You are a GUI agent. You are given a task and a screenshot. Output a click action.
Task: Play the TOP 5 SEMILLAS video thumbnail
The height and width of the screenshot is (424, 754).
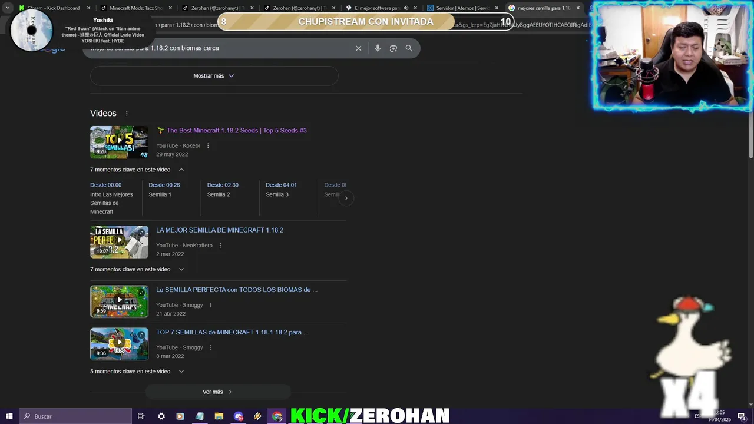[119, 142]
